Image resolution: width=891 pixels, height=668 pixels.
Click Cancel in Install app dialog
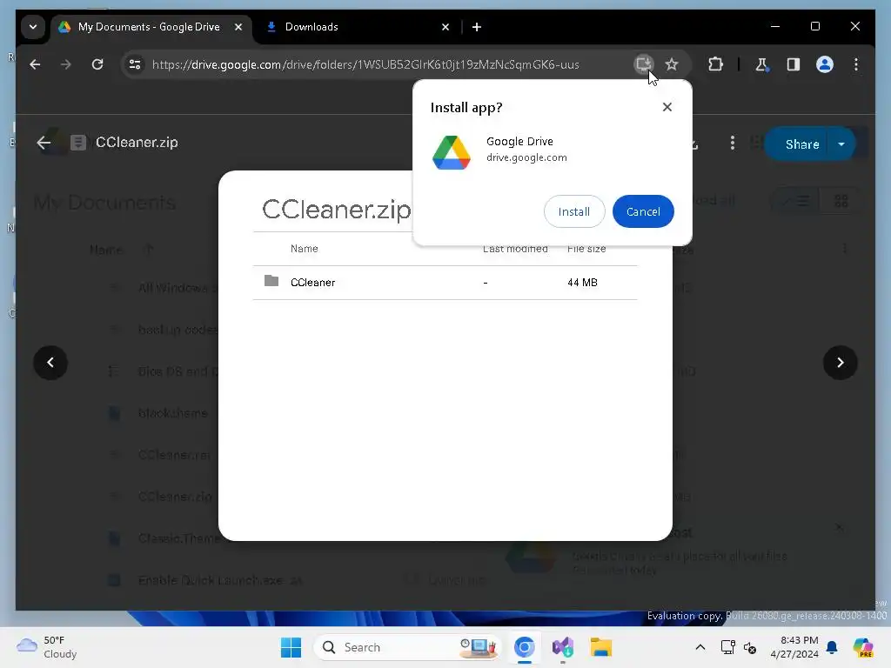[643, 211]
